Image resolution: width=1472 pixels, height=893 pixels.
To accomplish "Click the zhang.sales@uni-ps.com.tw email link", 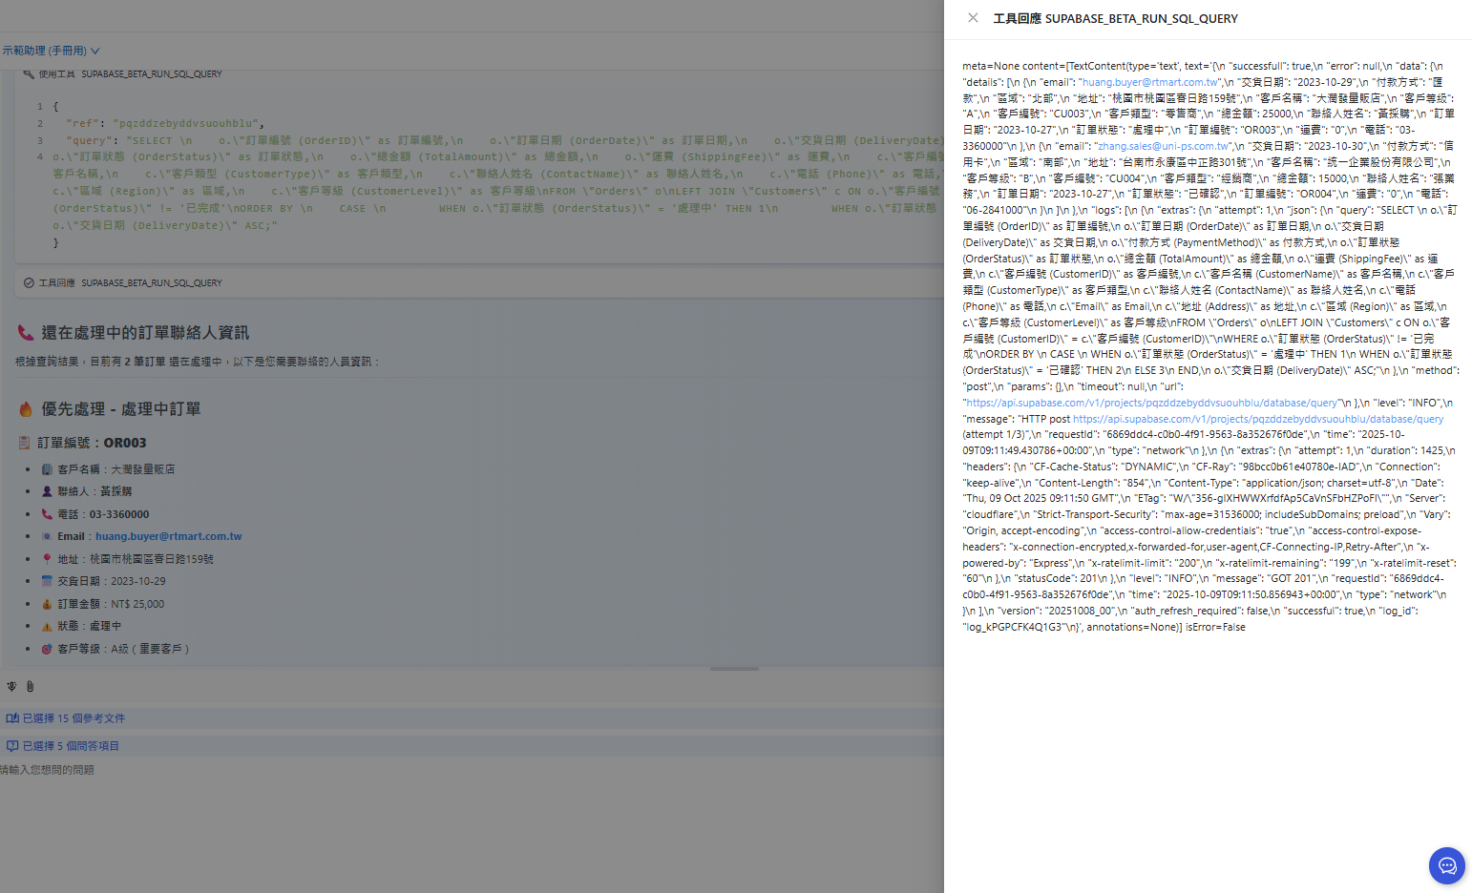I will 1163,146.
